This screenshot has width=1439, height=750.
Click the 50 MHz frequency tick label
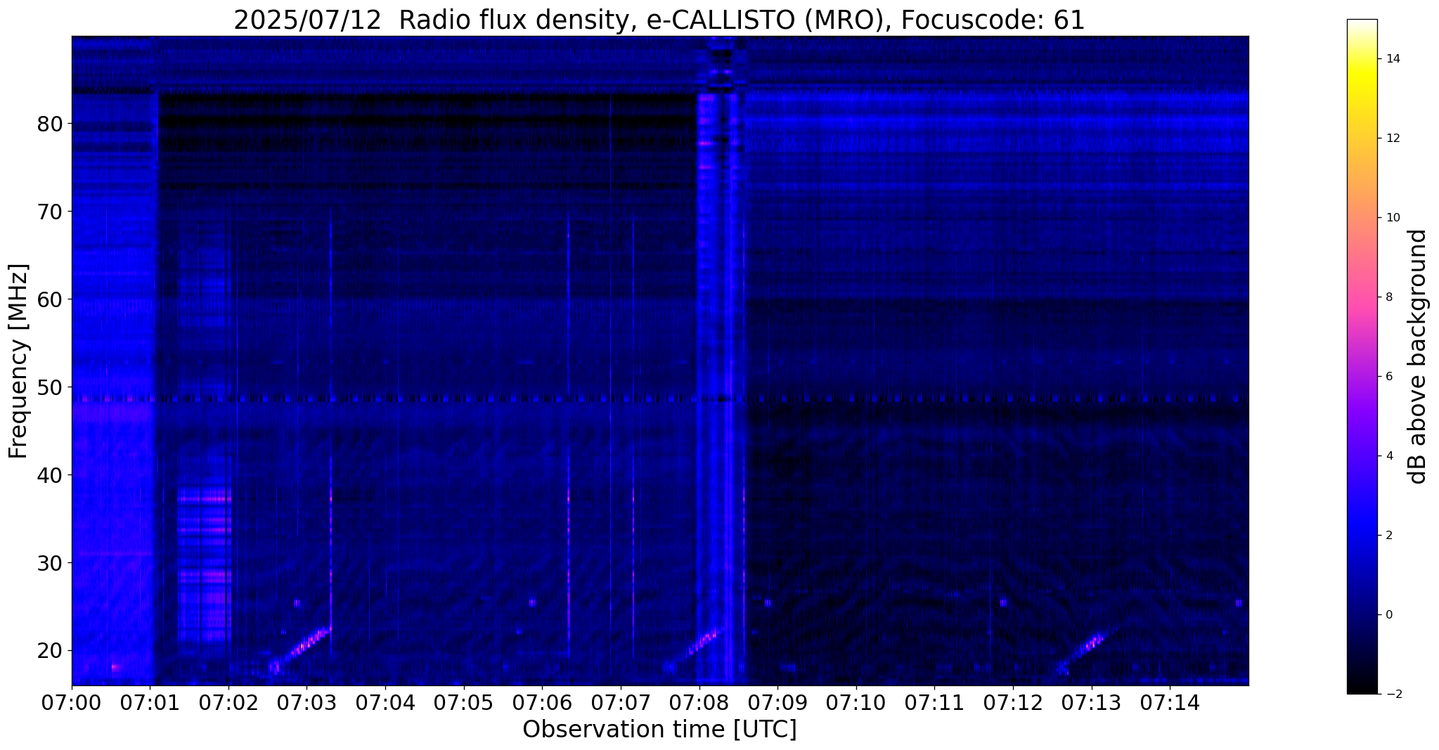click(x=49, y=387)
